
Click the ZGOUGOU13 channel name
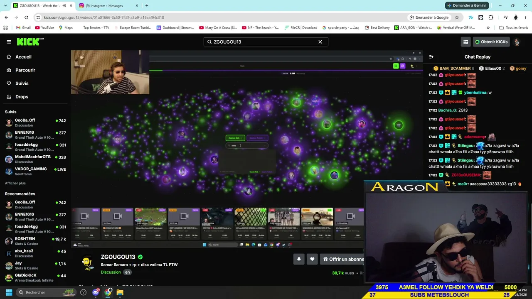tap(118, 257)
